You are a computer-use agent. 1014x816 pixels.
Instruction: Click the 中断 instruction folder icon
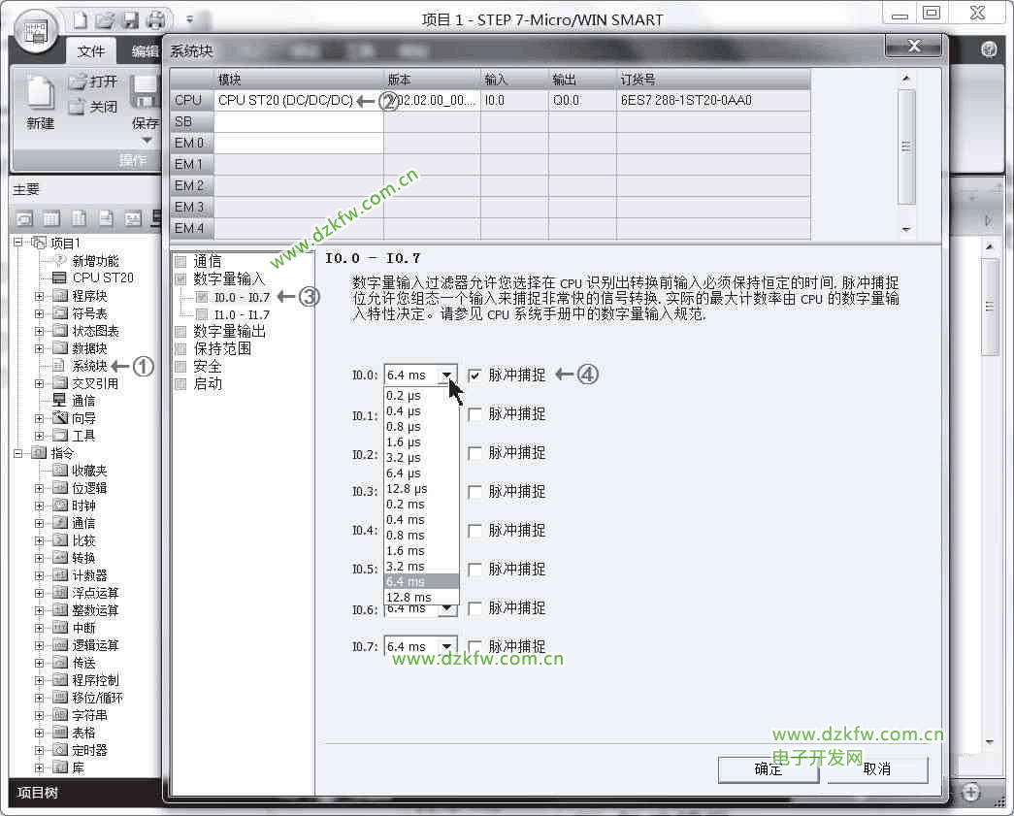click(60, 627)
